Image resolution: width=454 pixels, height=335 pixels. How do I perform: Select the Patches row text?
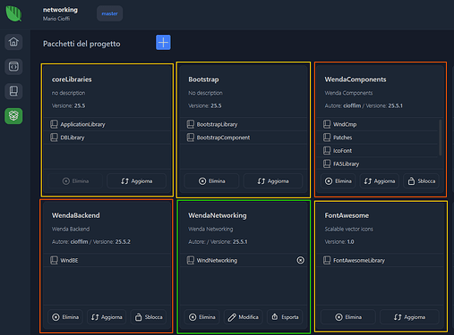342,138
